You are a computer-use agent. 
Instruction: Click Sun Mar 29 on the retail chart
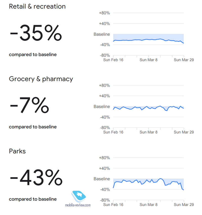[x=184, y=60]
